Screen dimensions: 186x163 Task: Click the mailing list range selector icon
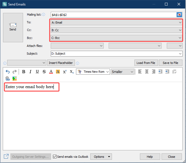pos(179,15)
